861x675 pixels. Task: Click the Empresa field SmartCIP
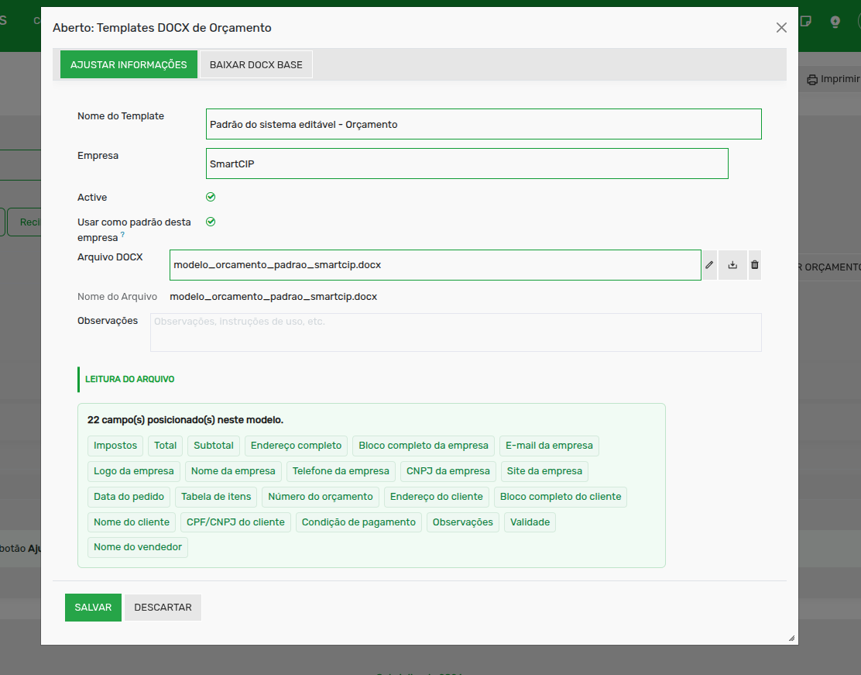click(467, 164)
